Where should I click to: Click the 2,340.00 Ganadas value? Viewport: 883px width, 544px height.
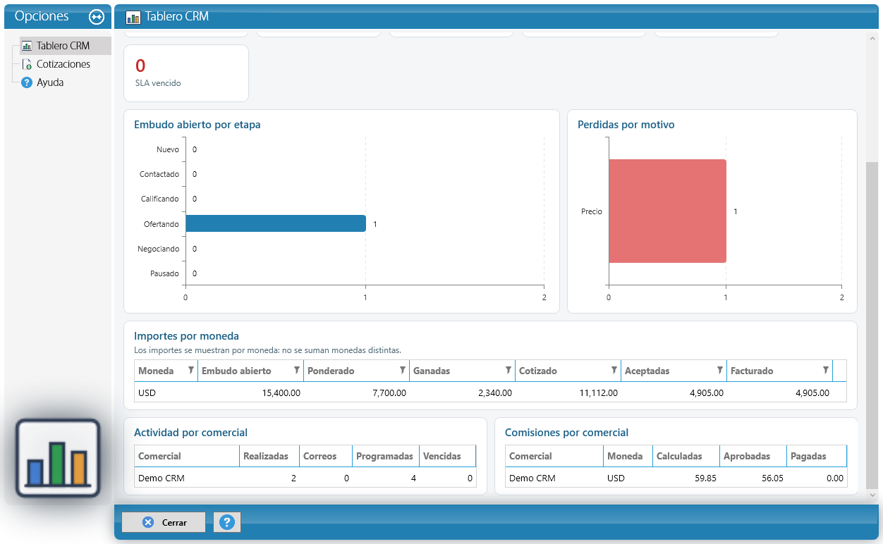click(x=495, y=393)
